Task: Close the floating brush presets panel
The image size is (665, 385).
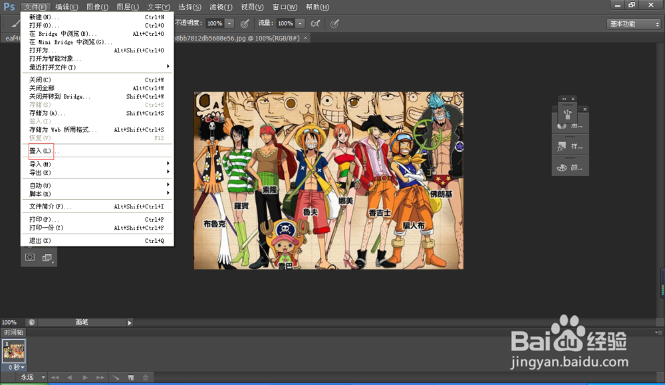Action: [573, 99]
